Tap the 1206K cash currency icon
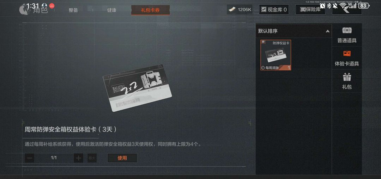The width and height of the screenshot is (381, 179). pyautogui.click(x=231, y=10)
